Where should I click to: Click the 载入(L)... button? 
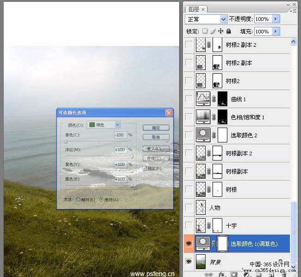point(156,149)
